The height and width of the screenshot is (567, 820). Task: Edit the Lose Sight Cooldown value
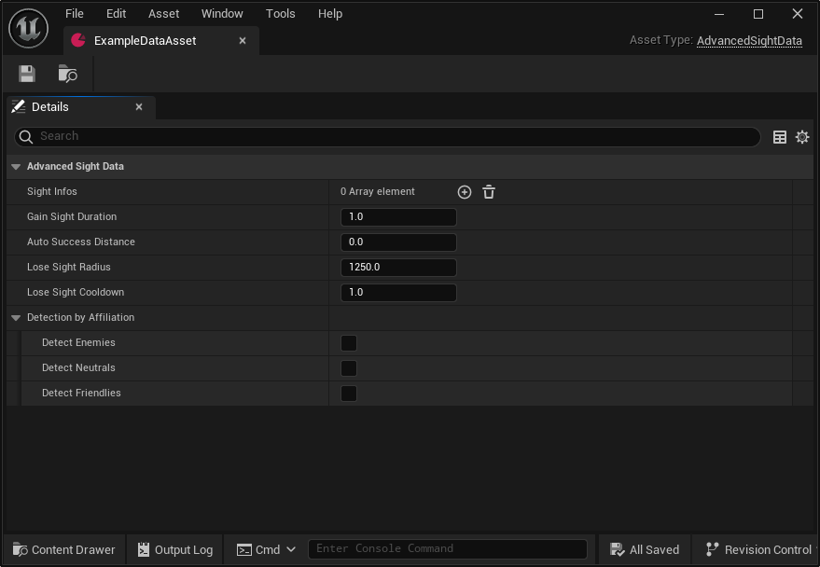(x=398, y=293)
